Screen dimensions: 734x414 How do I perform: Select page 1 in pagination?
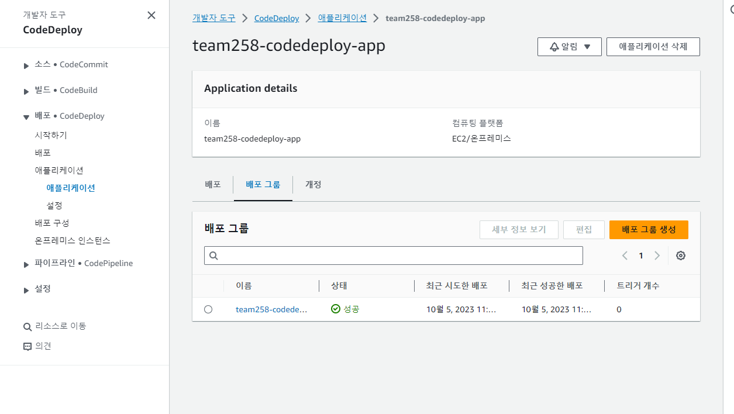click(x=641, y=256)
